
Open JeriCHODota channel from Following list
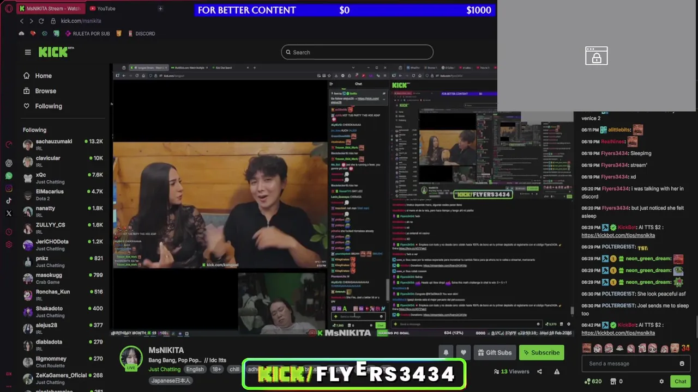(63, 244)
